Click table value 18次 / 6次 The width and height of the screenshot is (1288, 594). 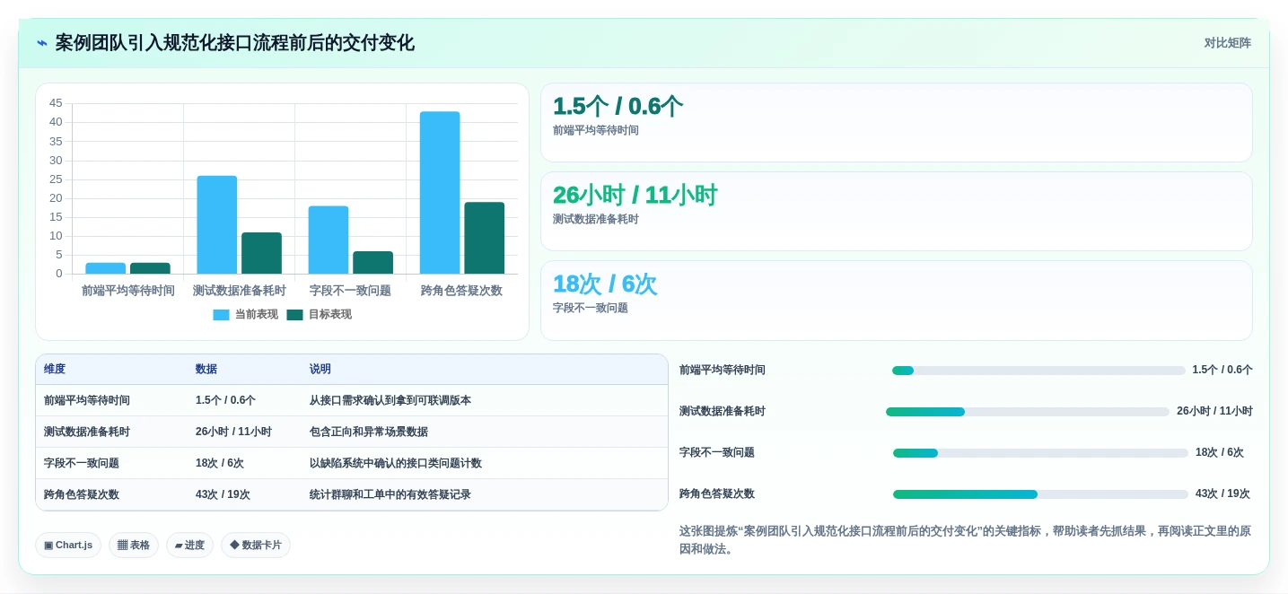coord(220,463)
